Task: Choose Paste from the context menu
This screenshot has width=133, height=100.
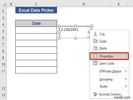Action: (x=109, y=48)
